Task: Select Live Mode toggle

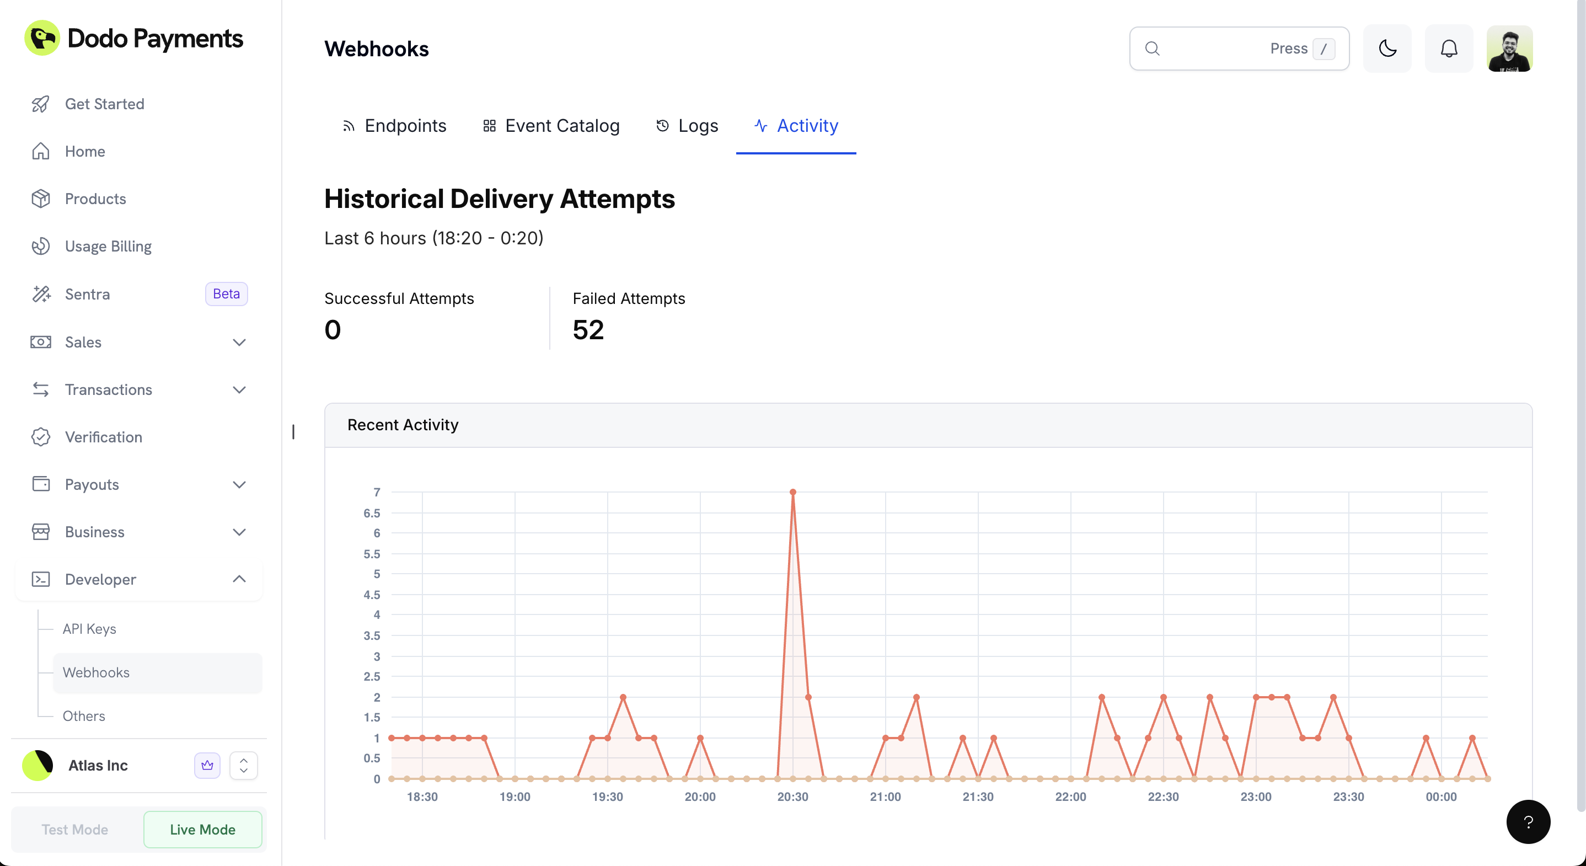Action: pyautogui.click(x=202, y=830)
